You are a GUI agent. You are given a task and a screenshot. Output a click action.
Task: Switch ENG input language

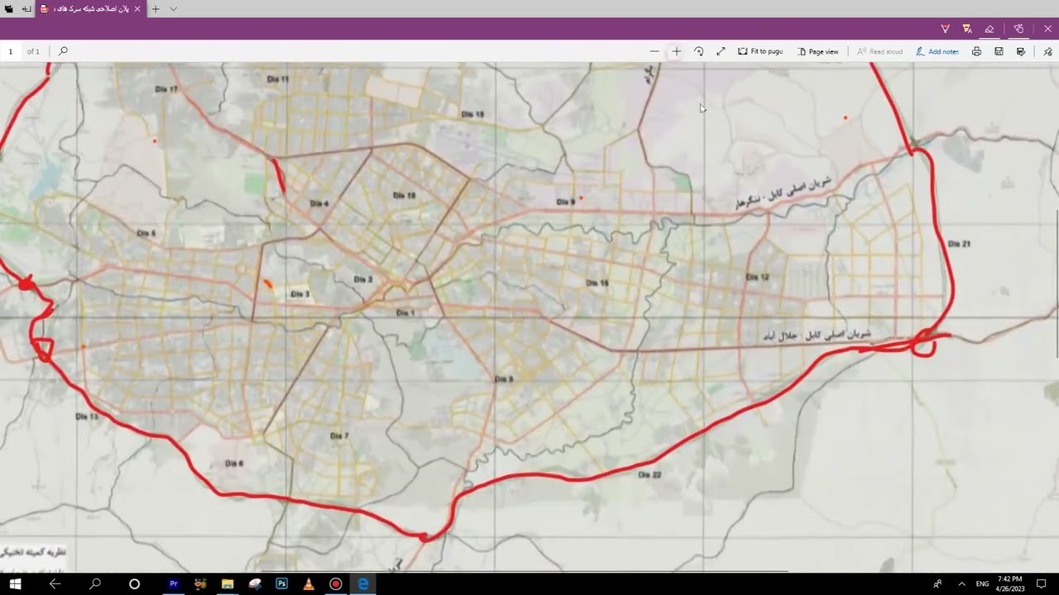(x=983, y=583)
